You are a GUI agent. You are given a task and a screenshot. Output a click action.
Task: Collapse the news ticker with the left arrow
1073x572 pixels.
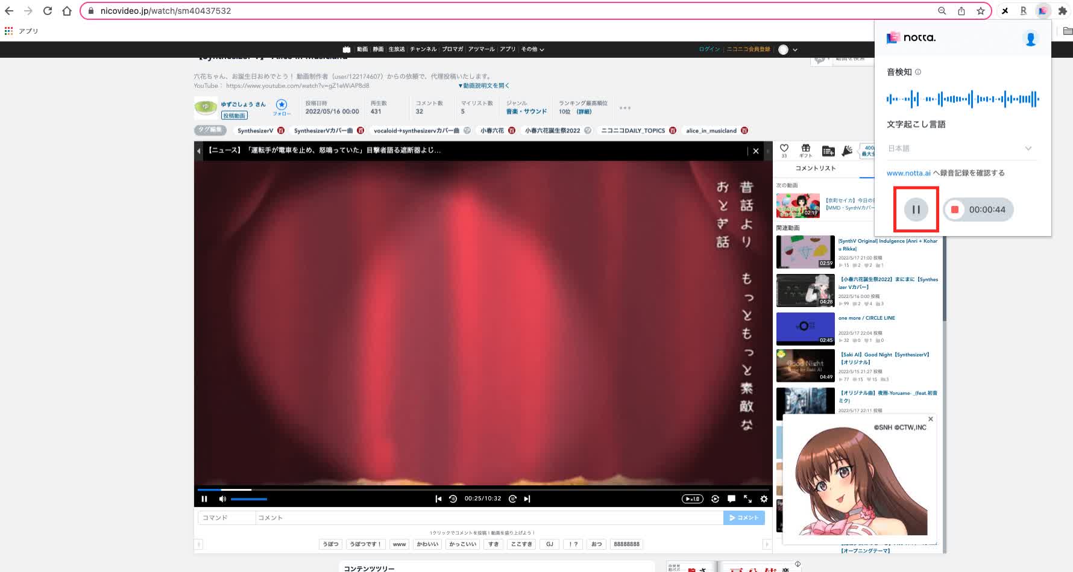point(199,151)
